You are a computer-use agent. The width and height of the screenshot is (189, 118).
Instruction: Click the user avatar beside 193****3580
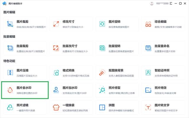(x=152, y=4)
